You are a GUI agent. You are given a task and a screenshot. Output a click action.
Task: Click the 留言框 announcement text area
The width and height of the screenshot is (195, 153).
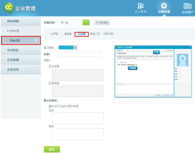(x=78, y=91)
